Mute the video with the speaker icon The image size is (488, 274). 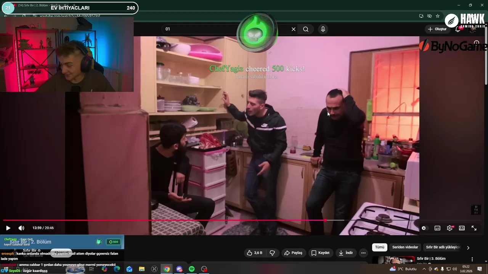point(21,228)
